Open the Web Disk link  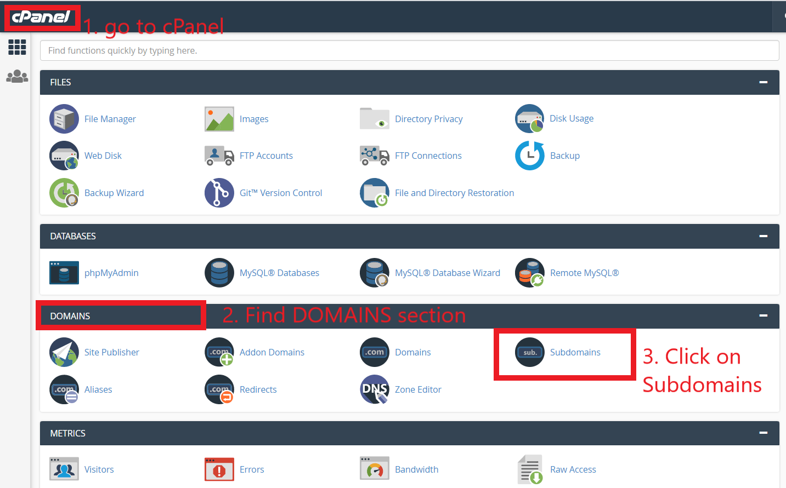point(103,156)
